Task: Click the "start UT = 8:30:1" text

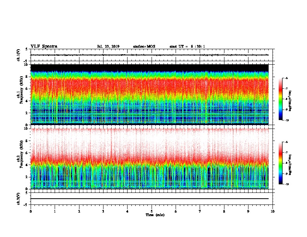Action: coord(187,46)
